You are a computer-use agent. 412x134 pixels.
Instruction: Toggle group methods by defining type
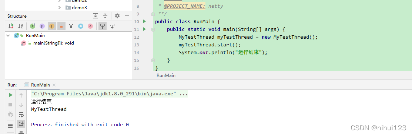pyautogui.click(x=71, y=26)
